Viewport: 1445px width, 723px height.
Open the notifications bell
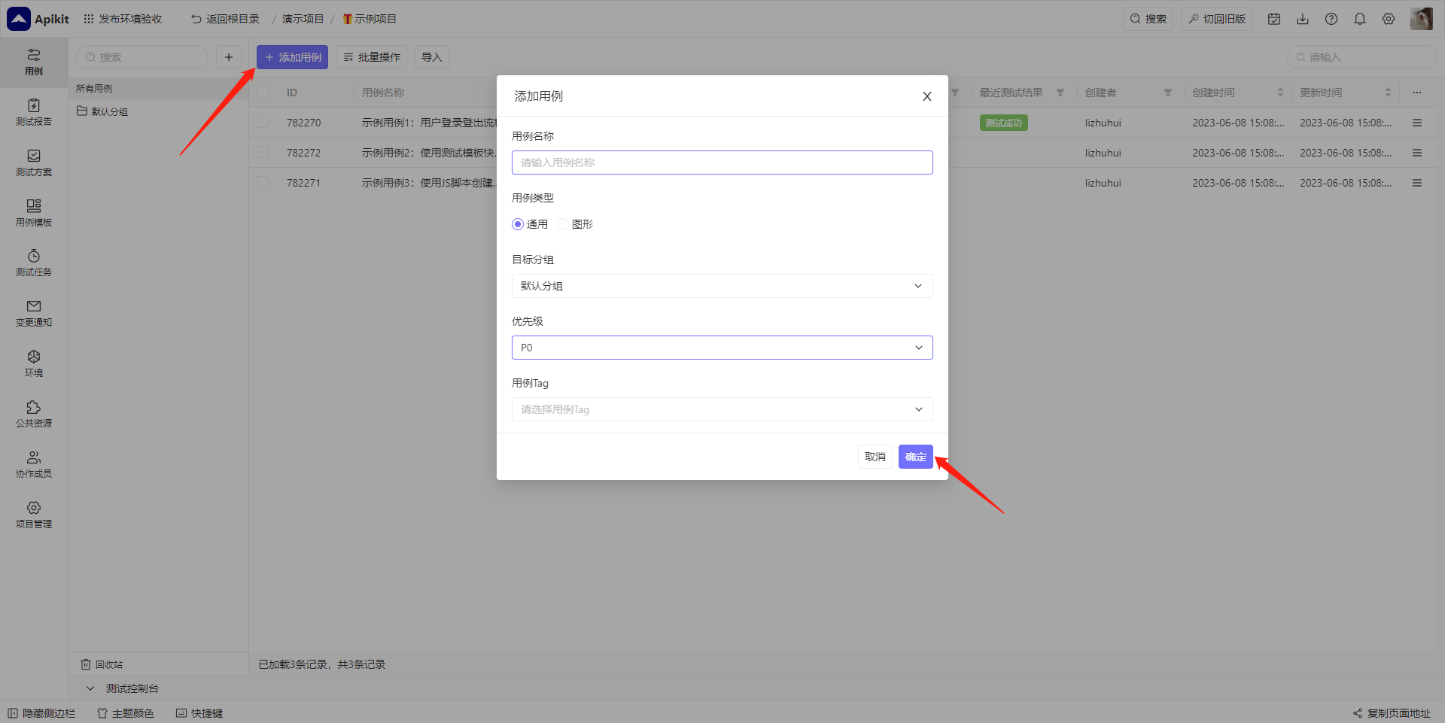point(1360,19)
